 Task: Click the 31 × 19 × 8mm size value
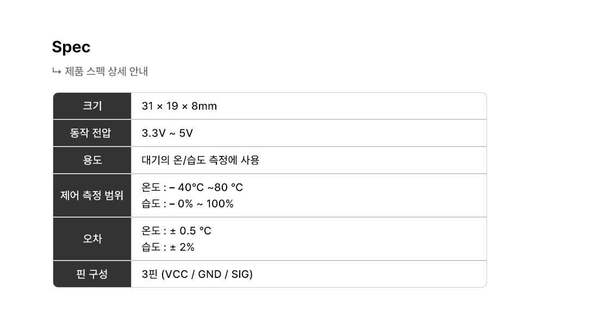pos(179,106)
